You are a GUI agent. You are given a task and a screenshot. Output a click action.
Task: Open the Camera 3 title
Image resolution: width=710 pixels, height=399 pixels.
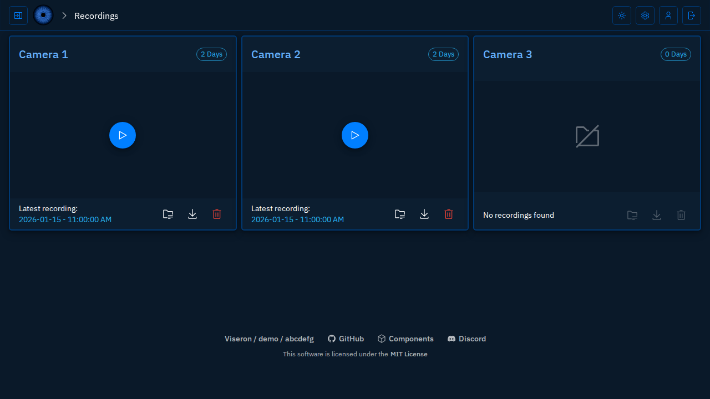508,54
